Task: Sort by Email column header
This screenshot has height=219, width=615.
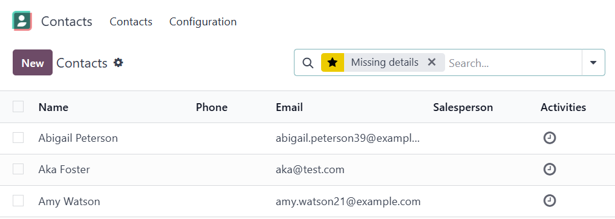Action: 289,107
